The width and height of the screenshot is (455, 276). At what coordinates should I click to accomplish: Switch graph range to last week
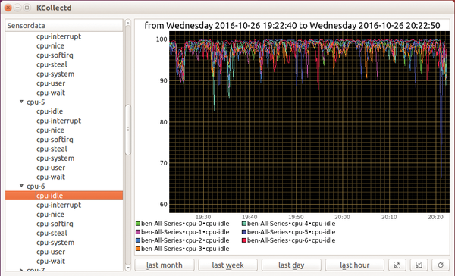click(227, 265)
